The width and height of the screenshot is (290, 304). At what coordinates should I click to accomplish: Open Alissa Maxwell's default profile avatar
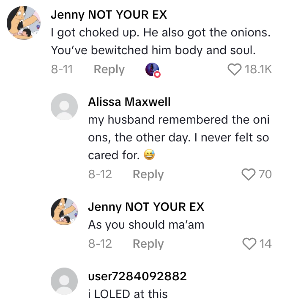click(64, 107)
